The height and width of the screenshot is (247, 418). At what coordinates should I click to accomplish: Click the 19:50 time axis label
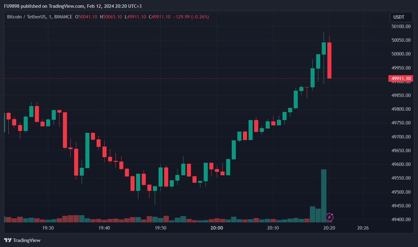coord(160,228)
